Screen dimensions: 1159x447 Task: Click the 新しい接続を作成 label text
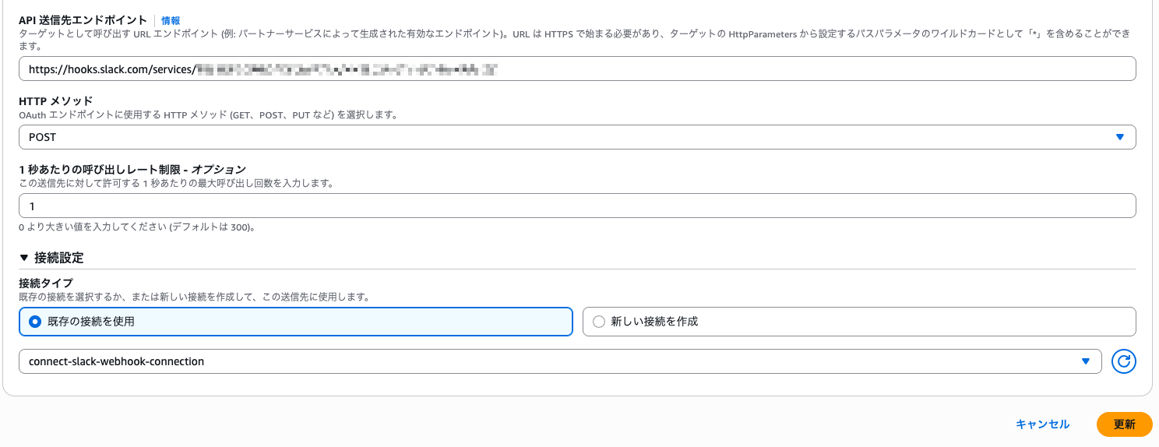pyautogui.click(x=654, y=322)
